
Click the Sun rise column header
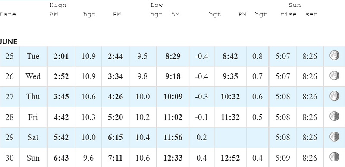288,15
